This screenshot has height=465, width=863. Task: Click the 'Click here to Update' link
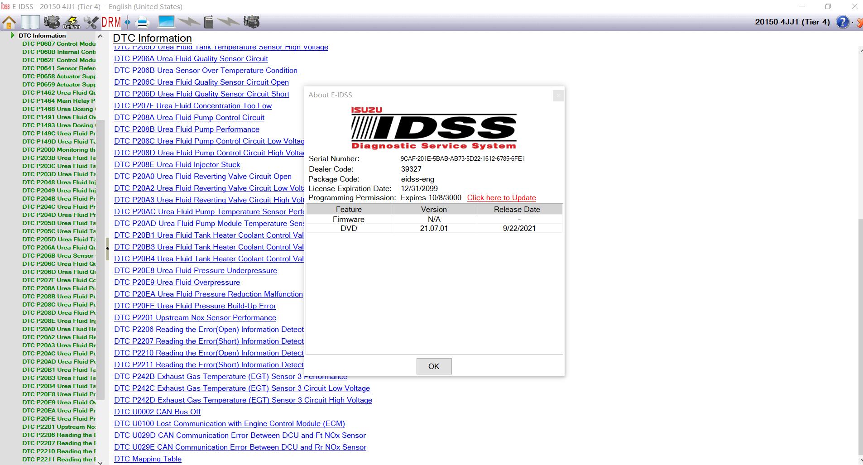coord(502,197)
